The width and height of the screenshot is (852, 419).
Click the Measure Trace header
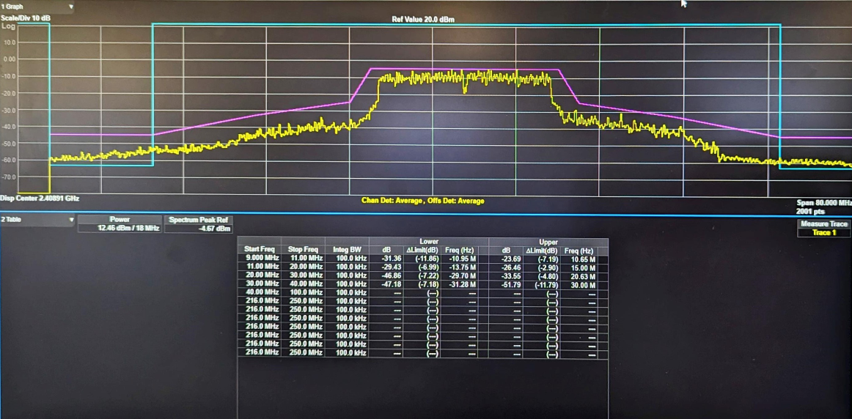click(823, 223)
